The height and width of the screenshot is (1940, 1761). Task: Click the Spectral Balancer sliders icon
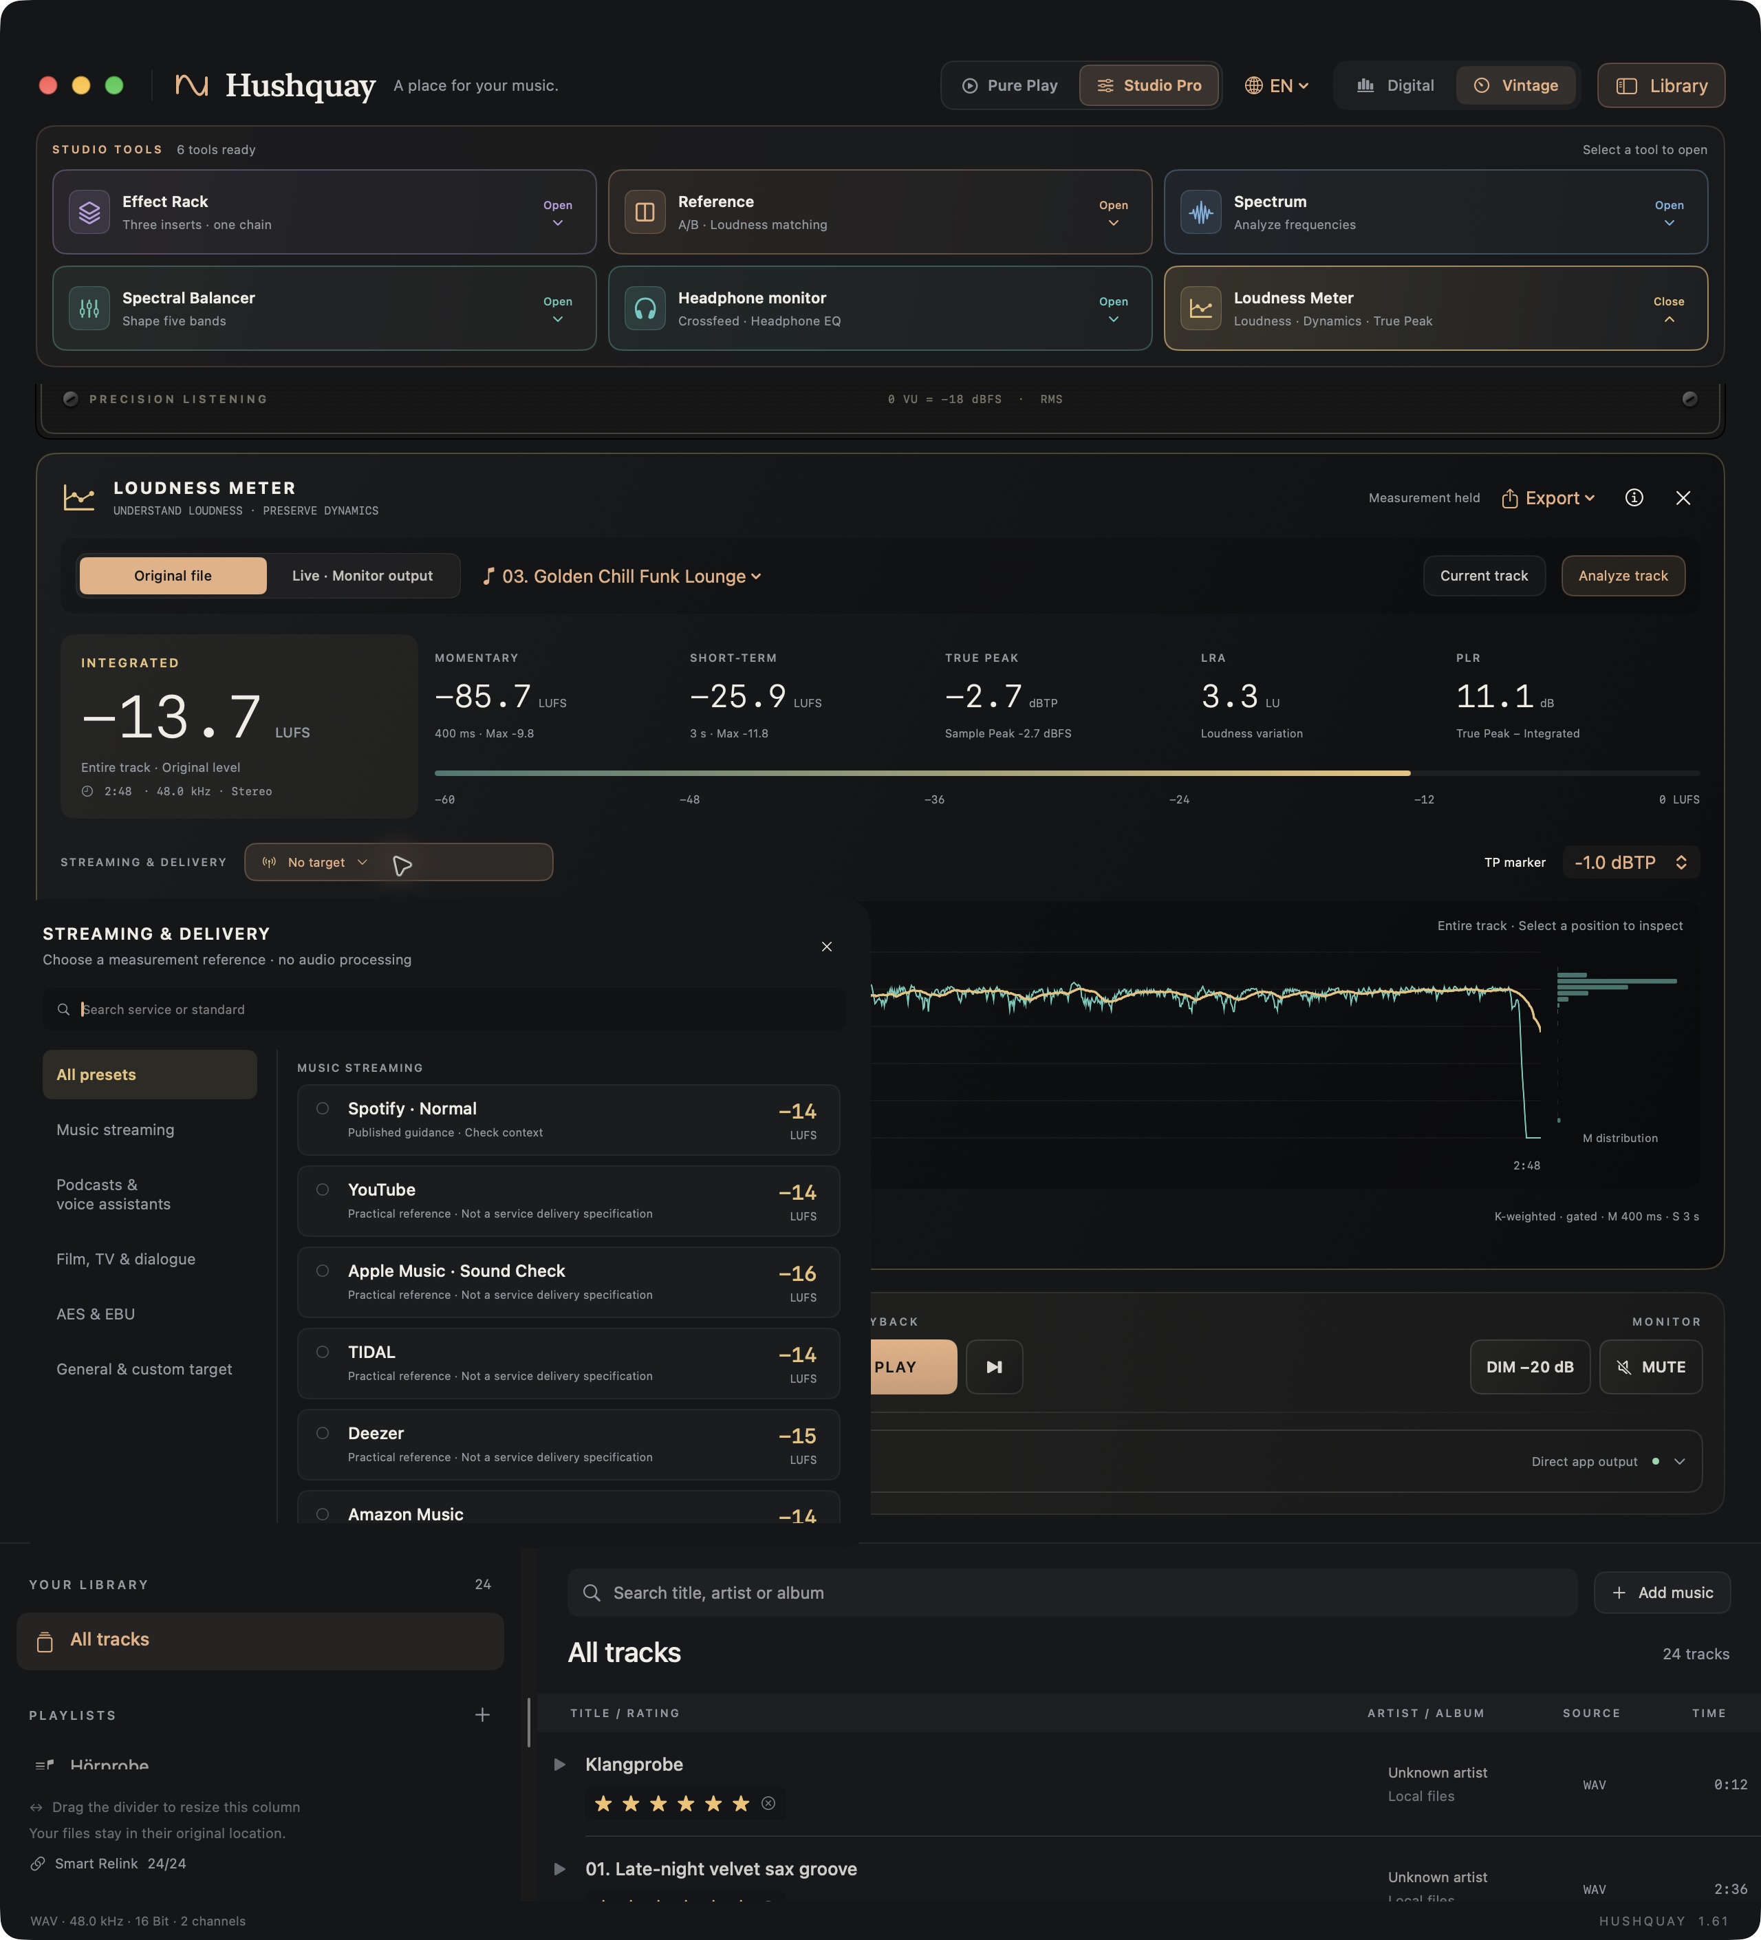tap(89, 309)
